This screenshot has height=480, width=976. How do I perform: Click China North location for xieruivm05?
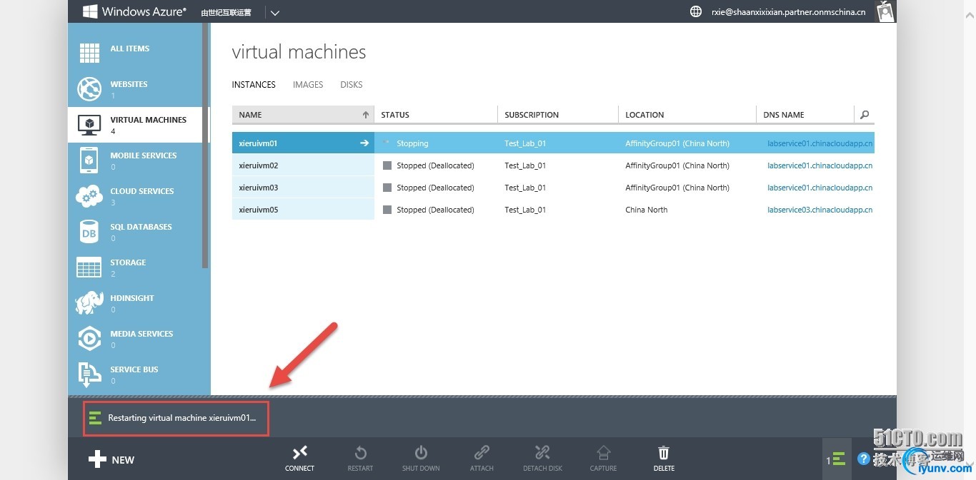(647, 210)
